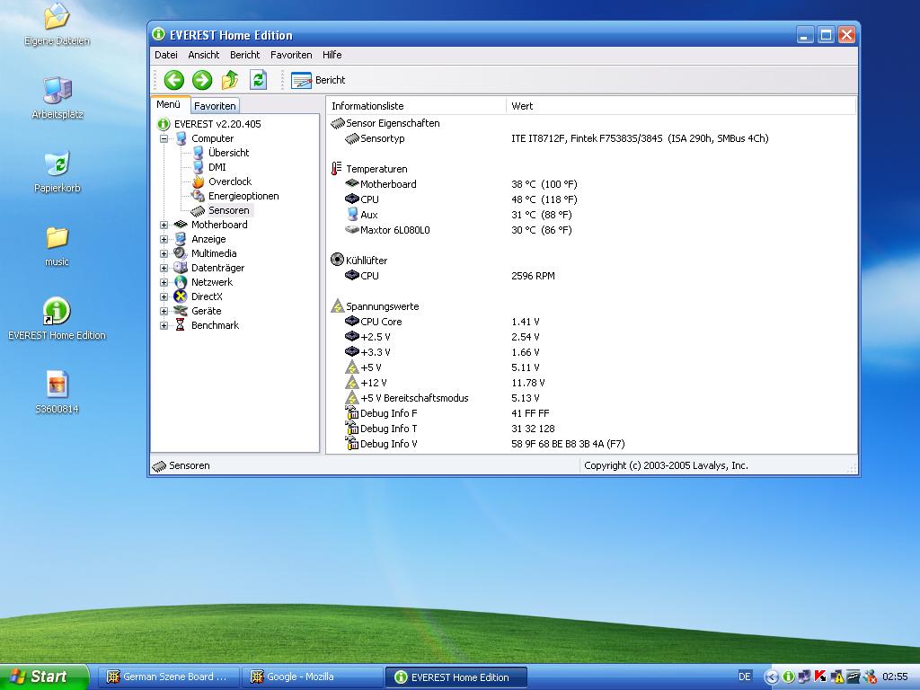Expand the Geräte tree node
The width and height of the screenshot is (920, 690).
[x=164, y=311]
